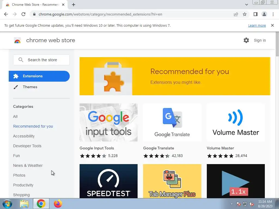Open the Accessibility category
The width and height of the screenshot is (279, 209).
(x=24, y=136)
